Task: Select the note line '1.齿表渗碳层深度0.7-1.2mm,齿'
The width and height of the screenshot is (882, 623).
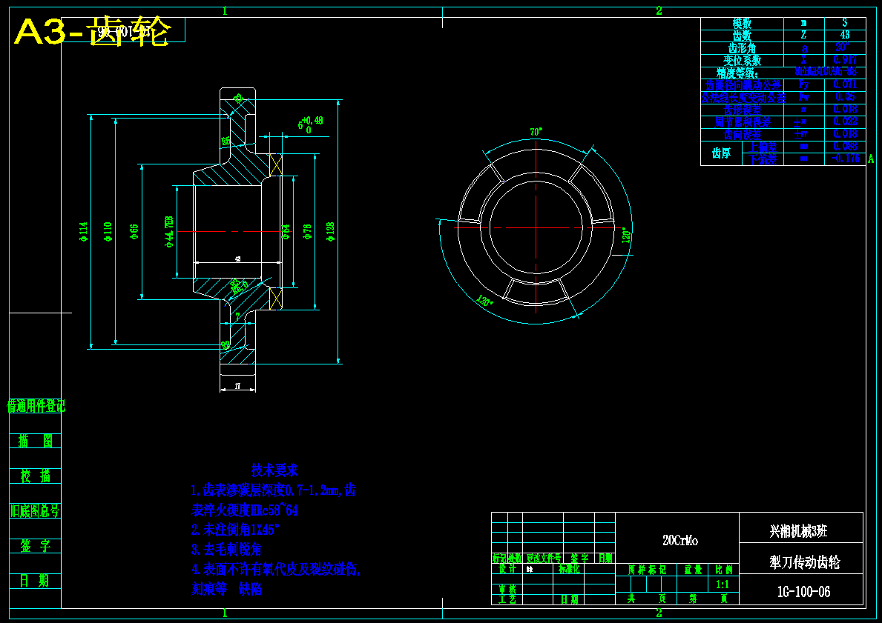Action: click(274, 490)
